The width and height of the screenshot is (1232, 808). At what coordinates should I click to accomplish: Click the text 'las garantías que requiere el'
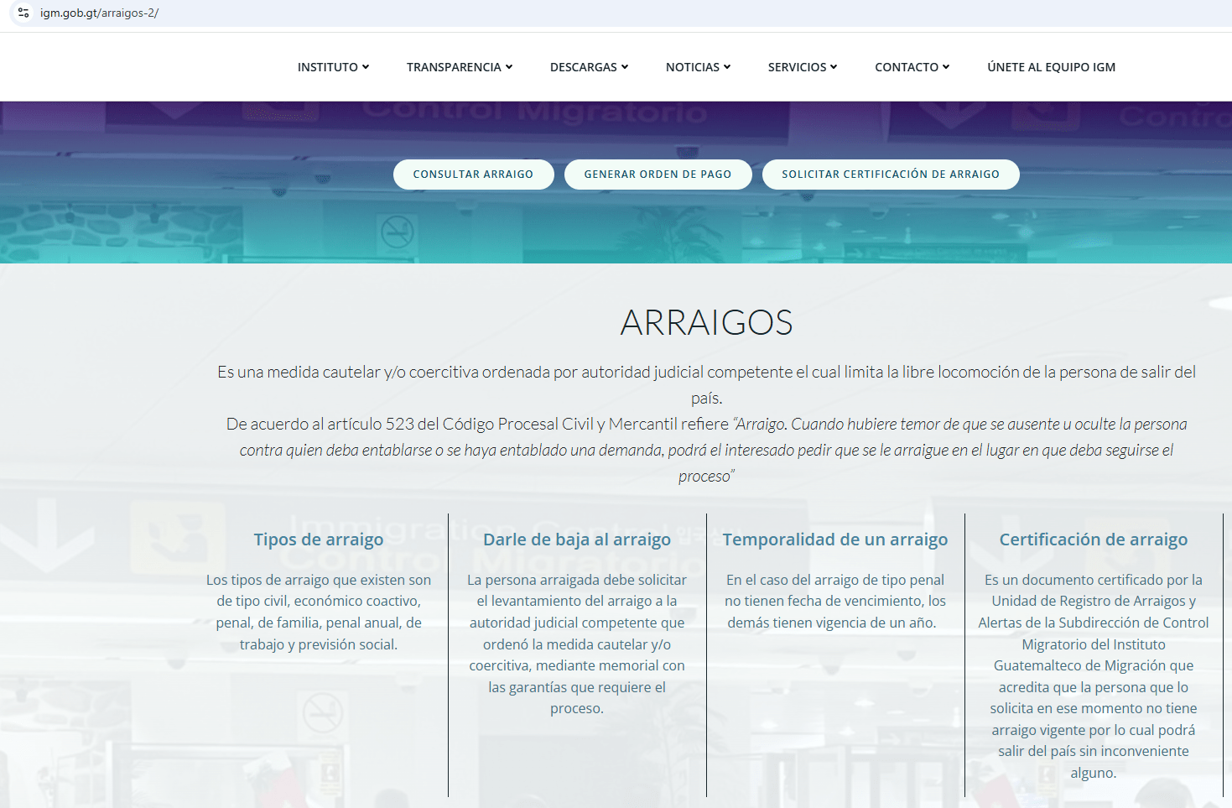coord(577,687)
